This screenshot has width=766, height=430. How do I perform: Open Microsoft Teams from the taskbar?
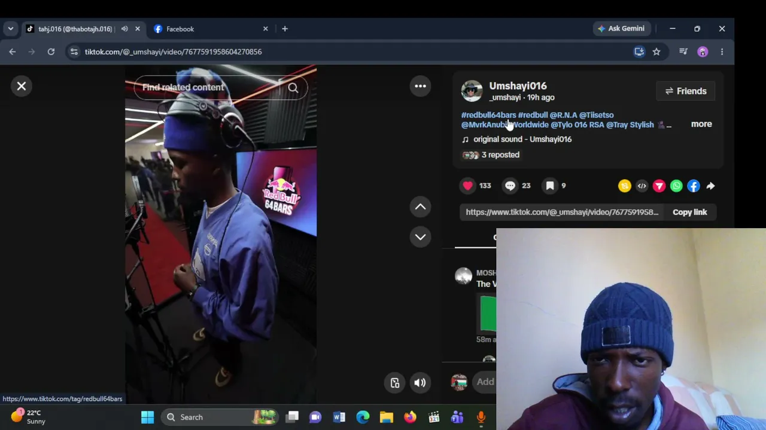(457, 417)
